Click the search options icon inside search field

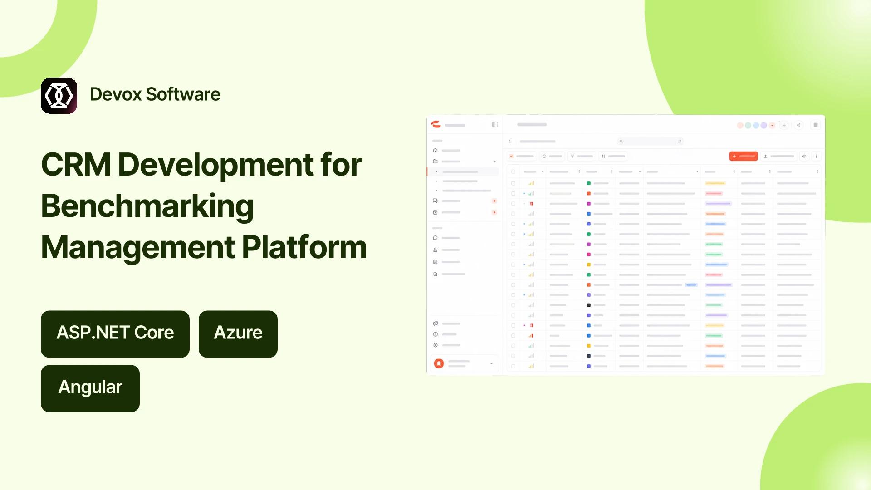click(680, 142)
